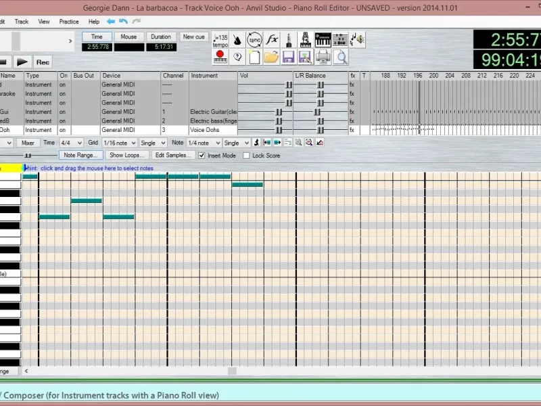Open the Practice menu
Viewport: 541px width, 406px height.
[x=69, y=22]
